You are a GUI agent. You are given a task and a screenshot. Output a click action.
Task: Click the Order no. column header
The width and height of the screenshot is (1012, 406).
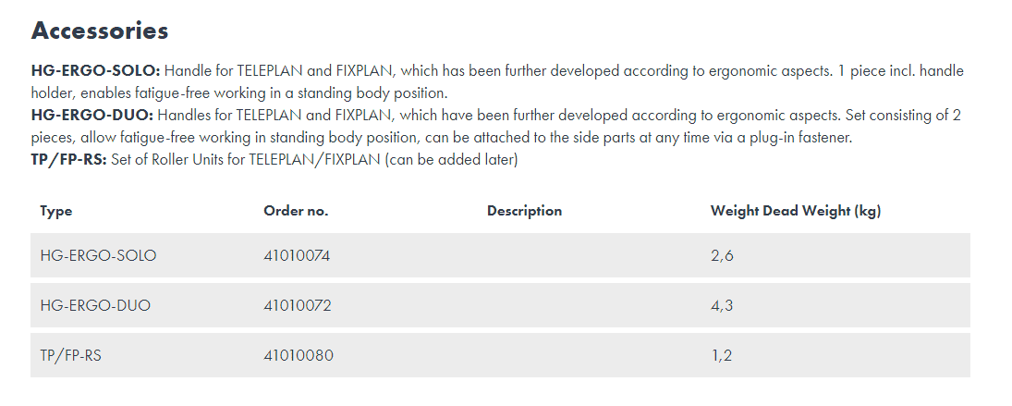pos(296,211)
